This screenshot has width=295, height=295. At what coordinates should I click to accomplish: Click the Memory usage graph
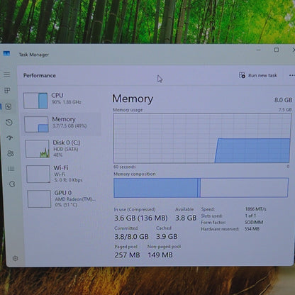pos(202,138)
